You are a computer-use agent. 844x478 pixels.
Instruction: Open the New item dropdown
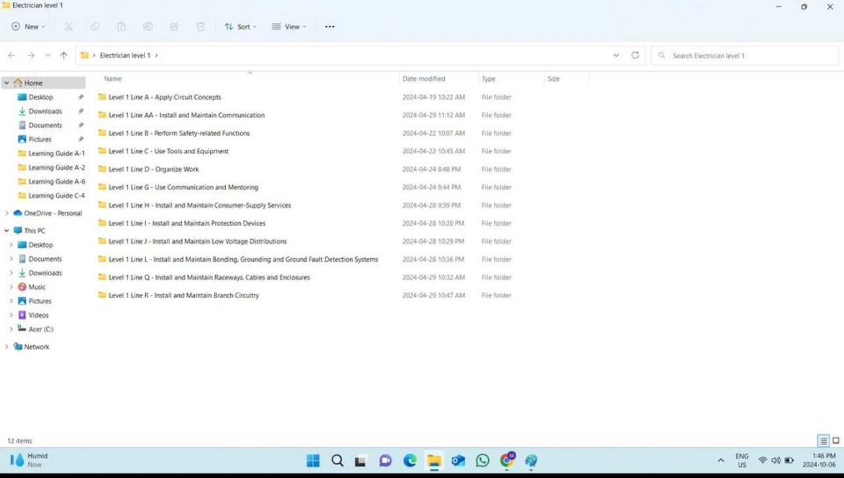(28, 27)
